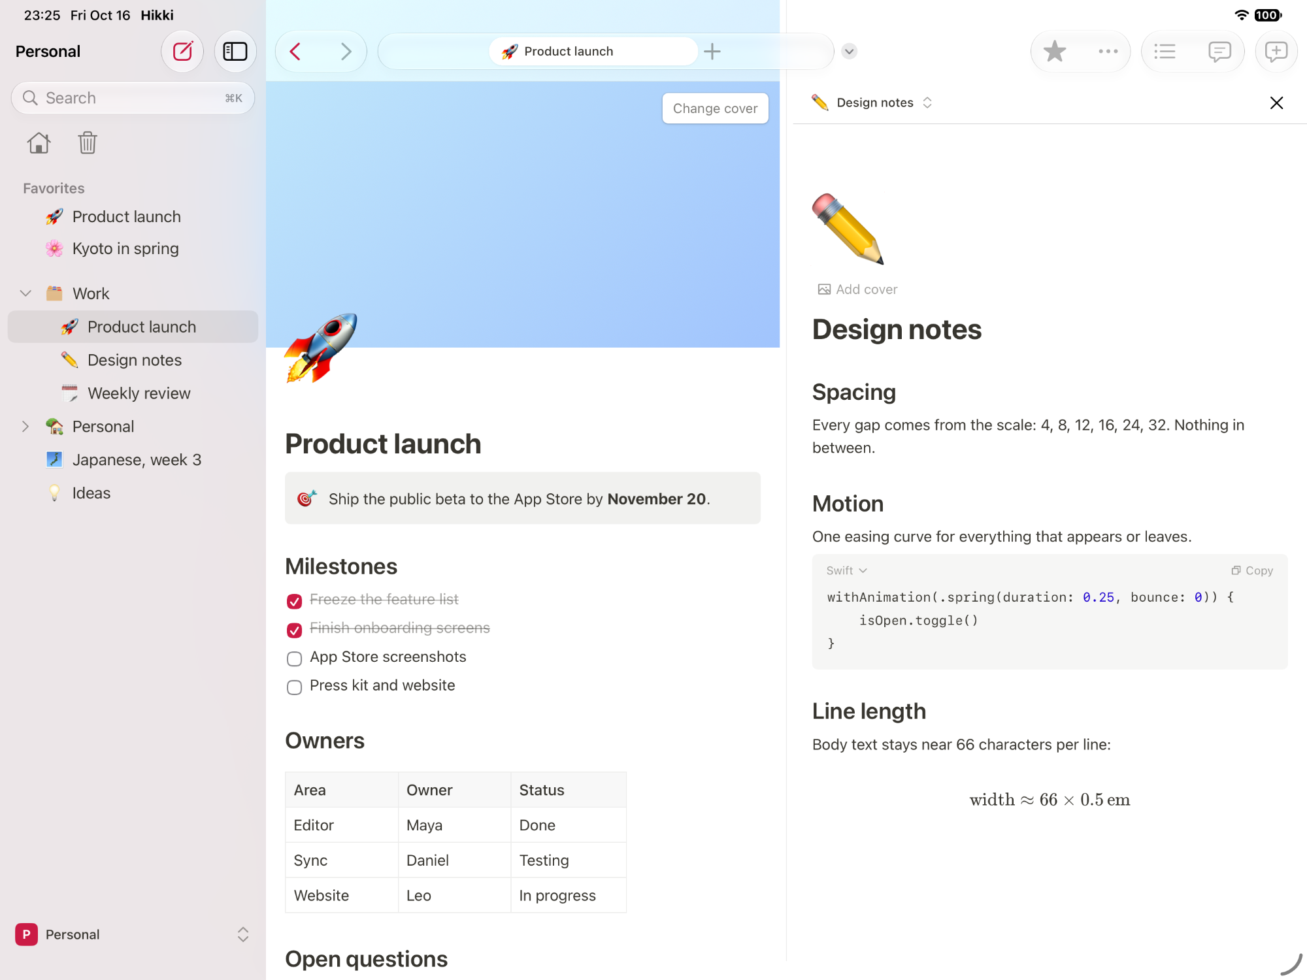Click the pencil icon of Design notes
The height and width of the screenshot is (980, 1307).
[x=848, y=229]
